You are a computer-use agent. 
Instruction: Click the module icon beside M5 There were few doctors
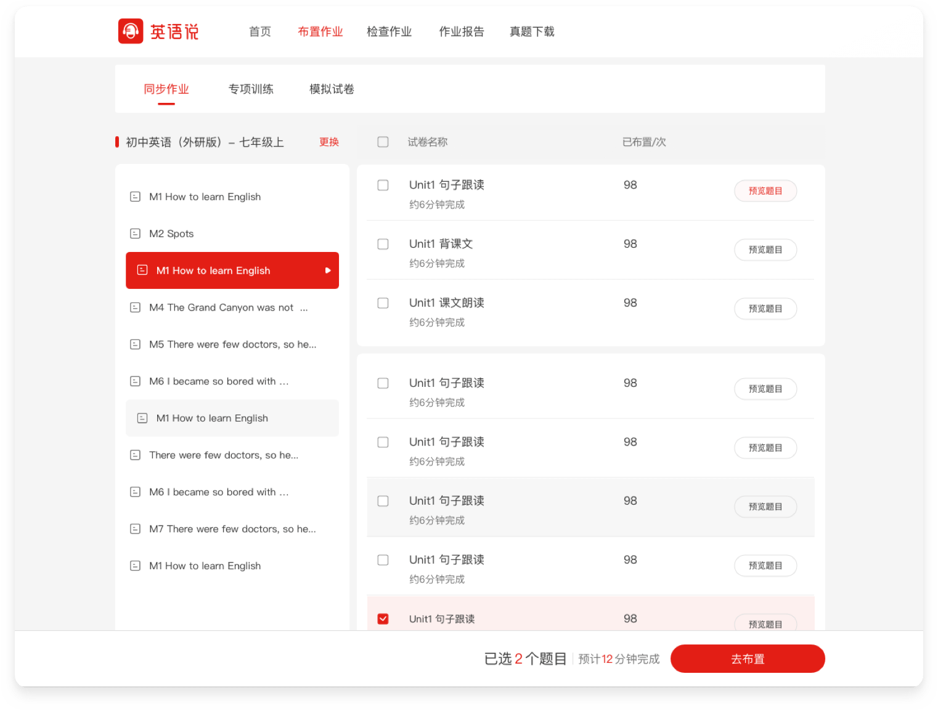(135, 344)
